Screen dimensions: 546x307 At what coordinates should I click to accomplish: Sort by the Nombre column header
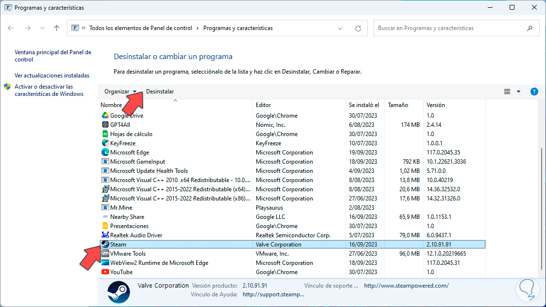(112, 105)
